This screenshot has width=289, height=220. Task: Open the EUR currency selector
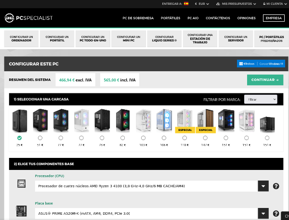[x=201, y=3]
